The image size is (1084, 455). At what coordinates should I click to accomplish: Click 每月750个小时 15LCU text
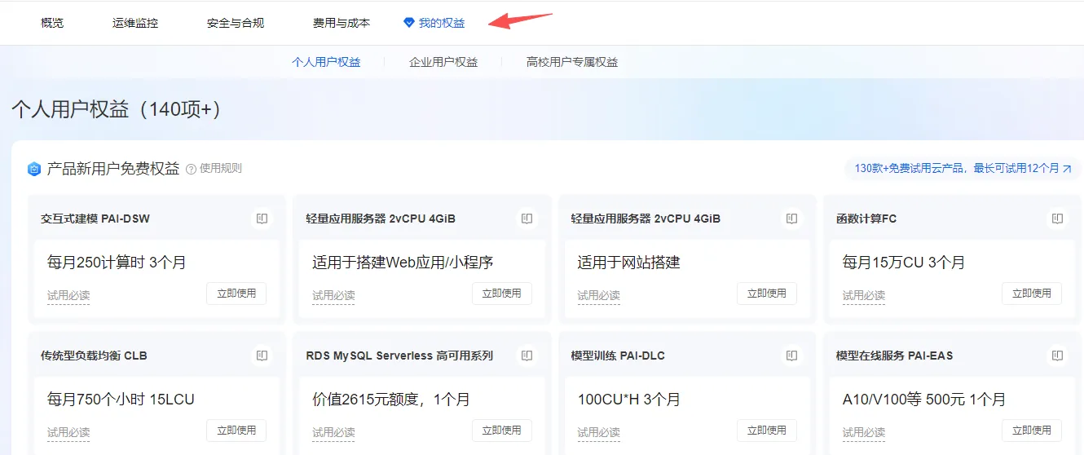point(121,400)
